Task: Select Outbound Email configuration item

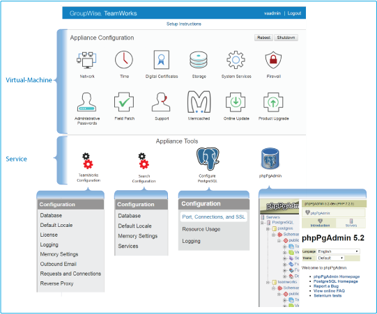Action: pos(59,264)
